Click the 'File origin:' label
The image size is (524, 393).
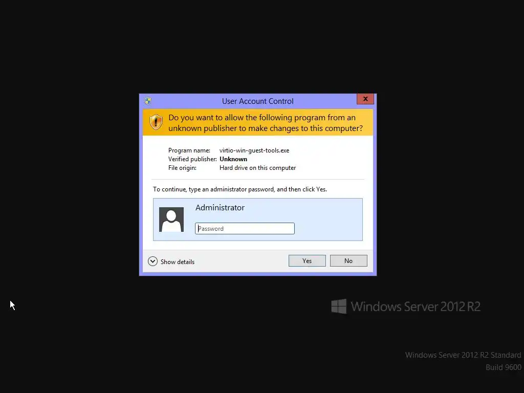[x=182, y=168]
